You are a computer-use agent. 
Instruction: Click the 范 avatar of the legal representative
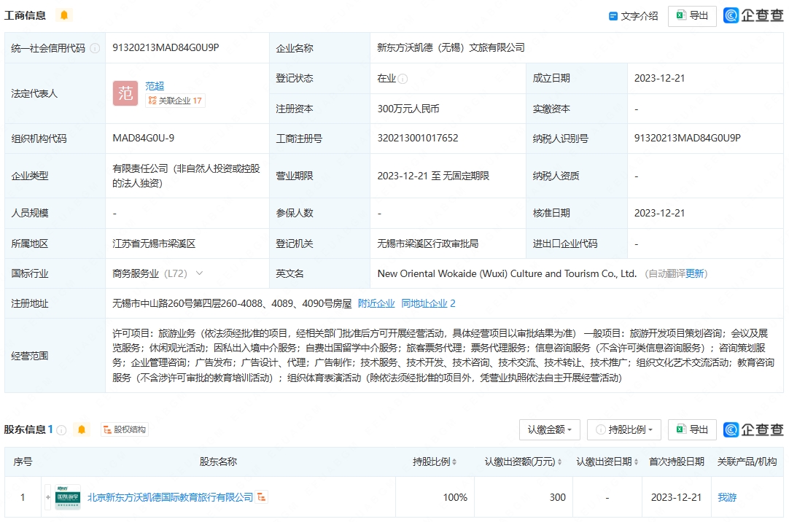pos(125,93)
